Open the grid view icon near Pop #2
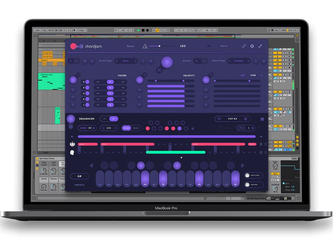The width and height of the screenshot is (333, 251). point(262,119)
